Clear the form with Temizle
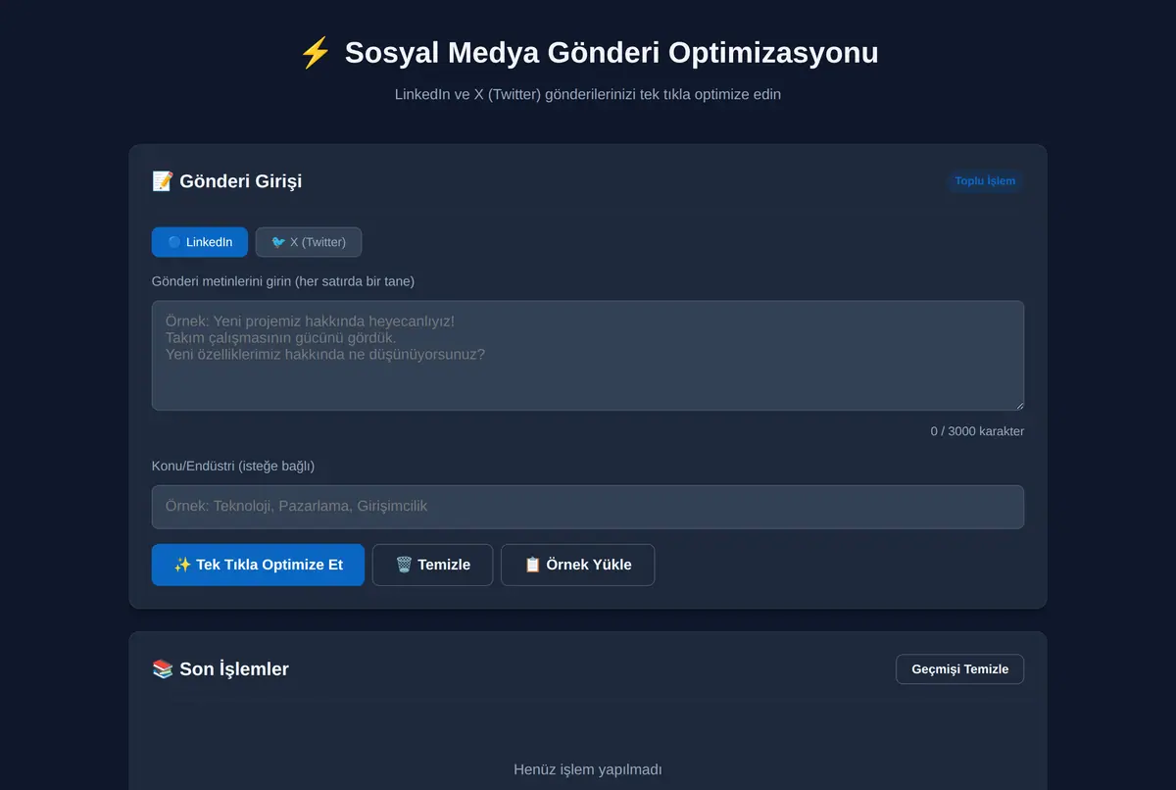This screenshot has height=790, width=1176. (x=432, y=565)
